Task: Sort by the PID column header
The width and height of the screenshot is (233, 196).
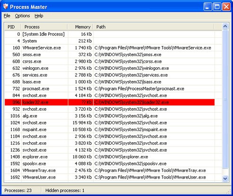Action: (13, 27)
